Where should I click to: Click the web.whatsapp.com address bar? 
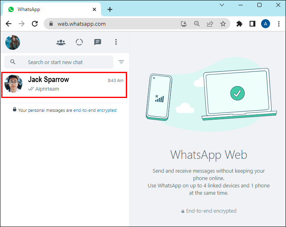pyautogui.click(x=137, y=24)
